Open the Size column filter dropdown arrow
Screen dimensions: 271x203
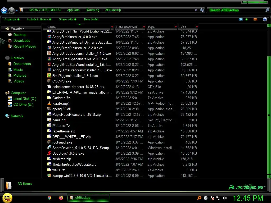197,27
